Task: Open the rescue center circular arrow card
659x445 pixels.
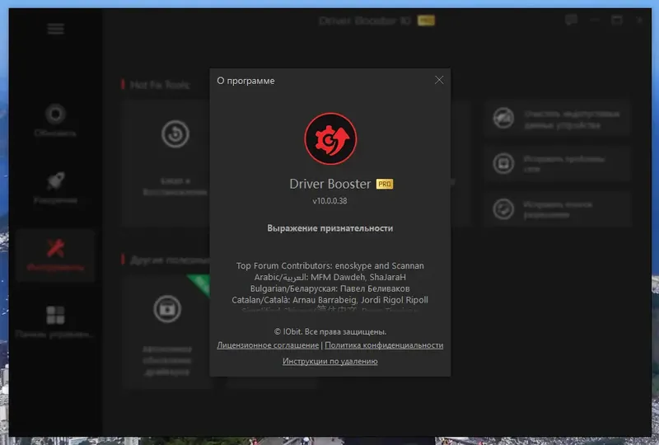Action: 175,133
